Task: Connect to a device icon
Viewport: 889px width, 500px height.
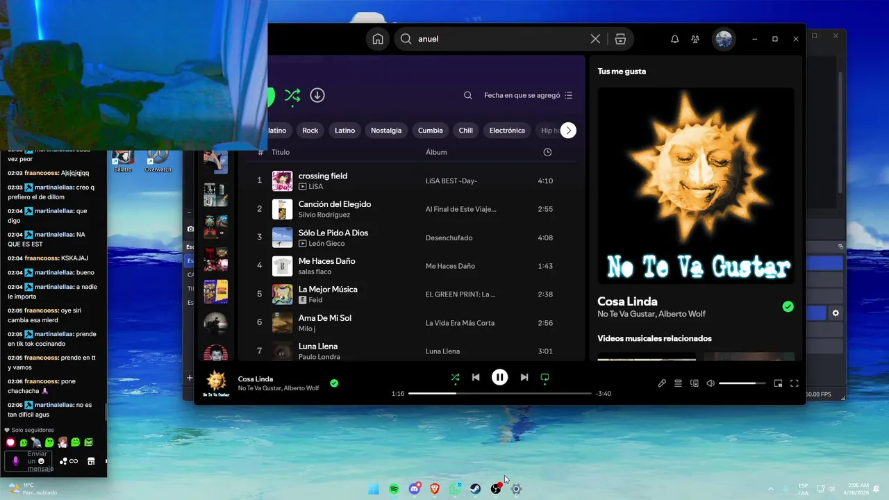Action: [694, 383]
